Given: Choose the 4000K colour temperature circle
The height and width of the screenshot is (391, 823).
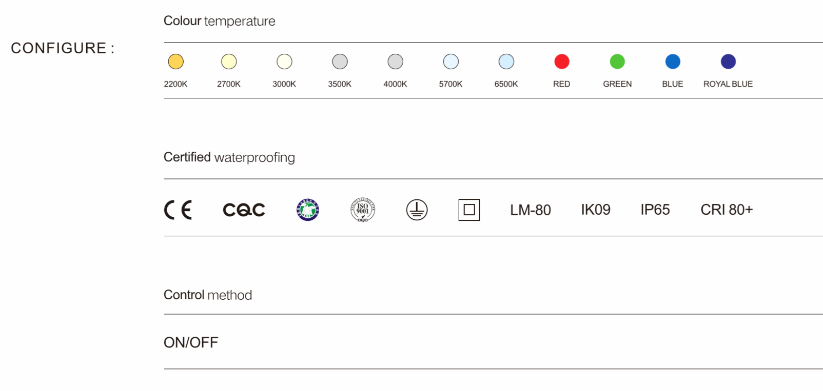Looking at the screenshot, I should (x=395, y=61).
